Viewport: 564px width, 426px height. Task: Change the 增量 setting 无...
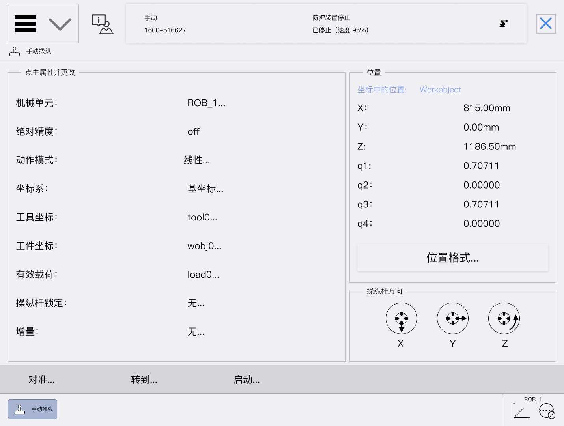[x=196, y=332]
